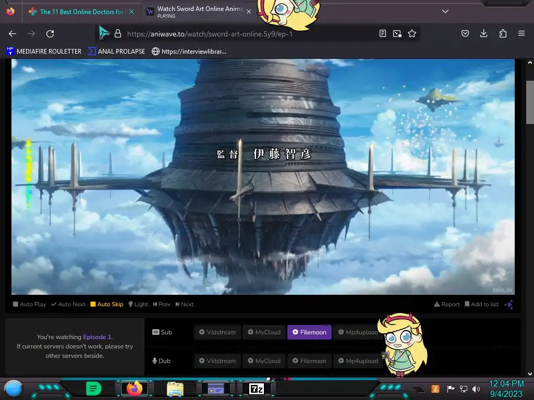Toggle the Auto Next option
The image size is (534, 400).
tap(68, 304)
